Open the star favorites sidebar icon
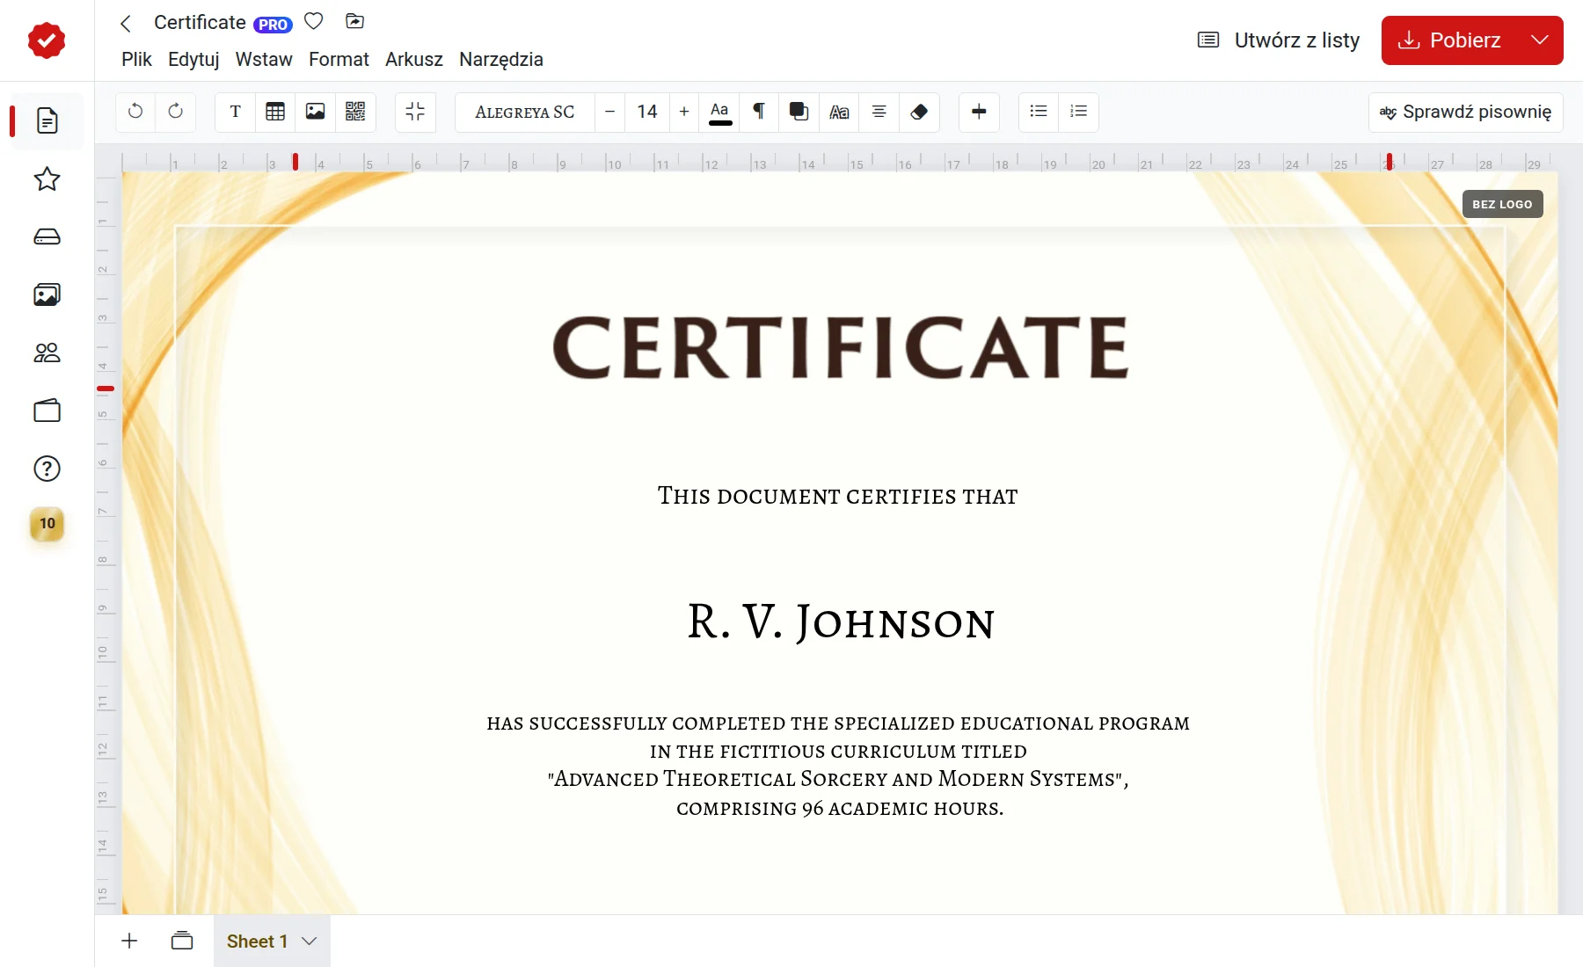 tap(47, 179)
